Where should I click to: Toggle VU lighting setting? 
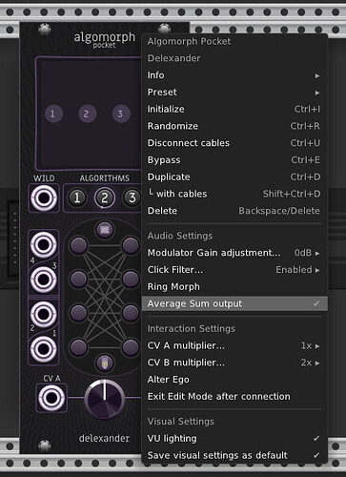tap(234, 439)
